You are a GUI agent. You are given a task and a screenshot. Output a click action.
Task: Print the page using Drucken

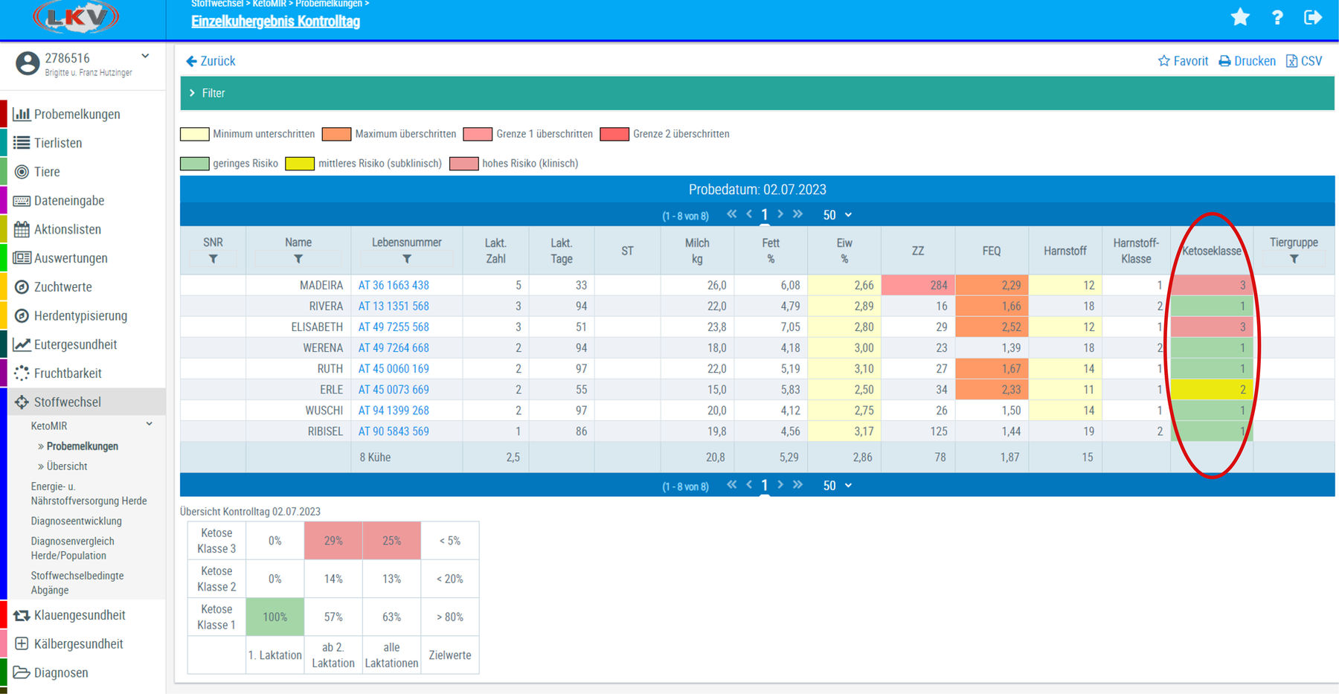click(x=1247, y=61)
